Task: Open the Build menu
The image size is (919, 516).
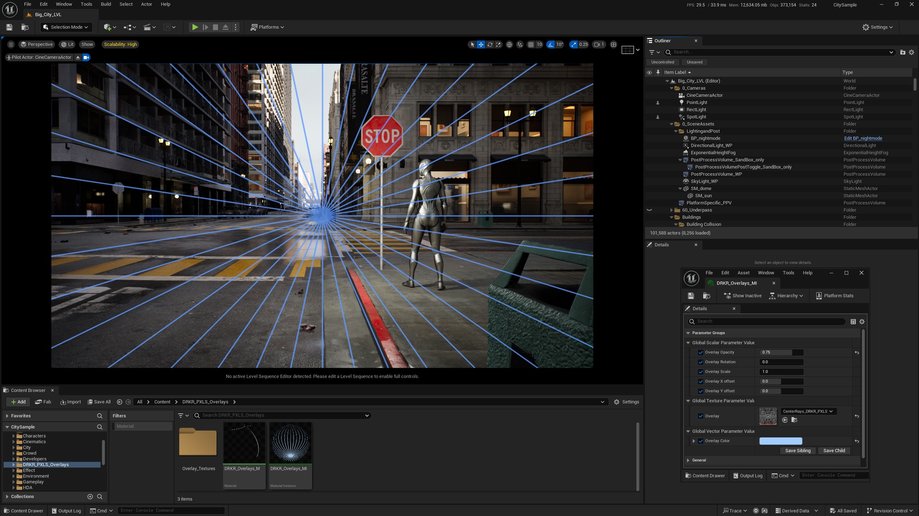Action: click(x=105, y=4)
